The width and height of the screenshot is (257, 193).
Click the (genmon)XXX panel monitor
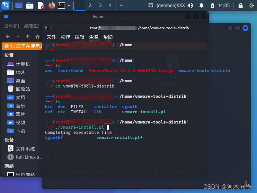click(171, 5)
